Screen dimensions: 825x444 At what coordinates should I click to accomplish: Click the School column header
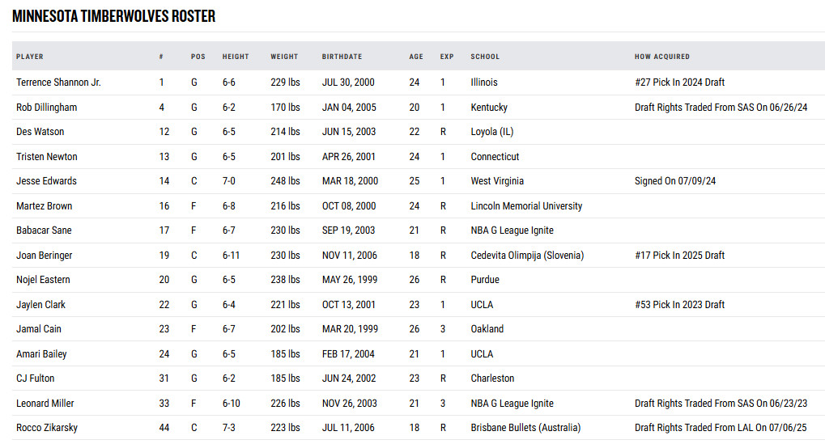click(485, 57)
